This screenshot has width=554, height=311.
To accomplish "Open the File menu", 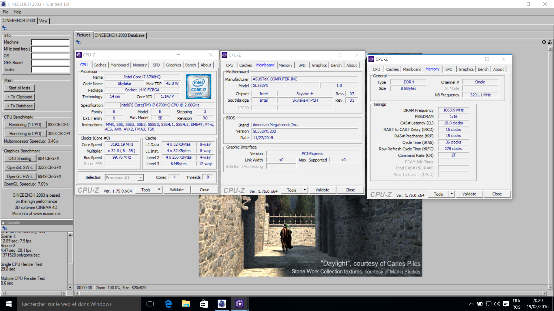I will pyautogui.click(x=5, y=12).
